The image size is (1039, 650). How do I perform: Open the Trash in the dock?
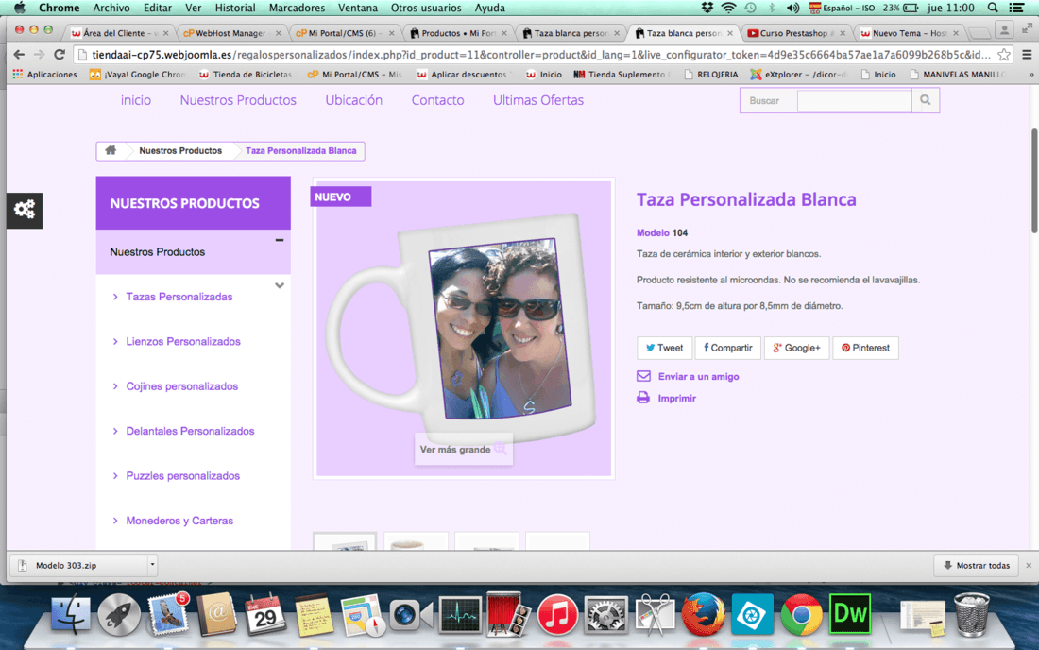click(x=971, y=614)
